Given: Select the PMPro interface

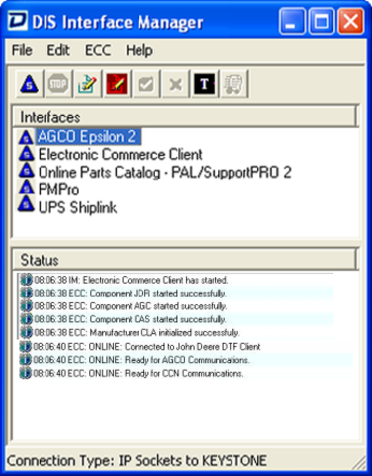Looking at the screenshot, I should [x=58, y=189].
